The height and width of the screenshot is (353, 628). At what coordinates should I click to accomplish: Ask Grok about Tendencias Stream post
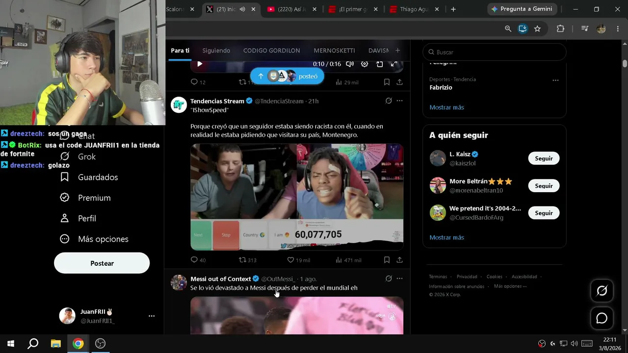pyautogui.click(x=389, y=101)
